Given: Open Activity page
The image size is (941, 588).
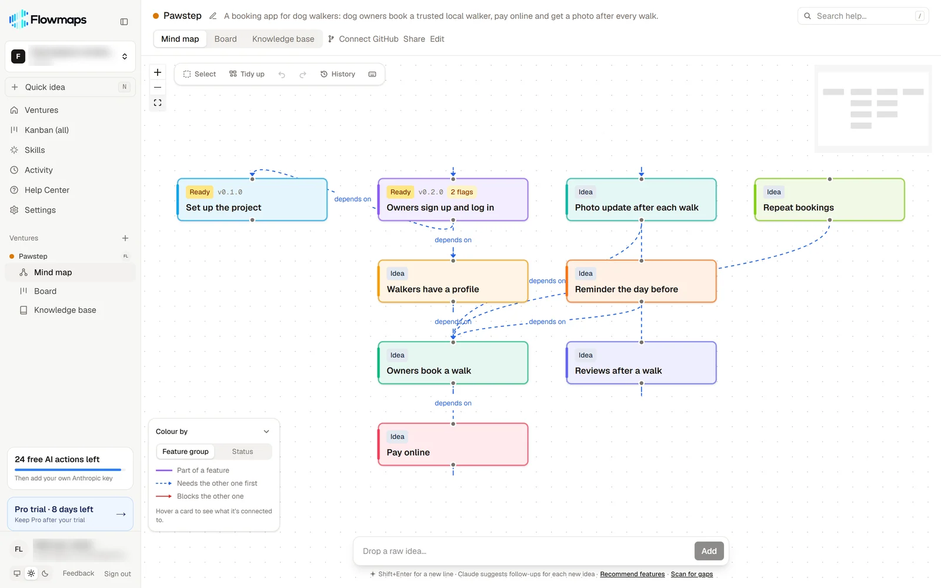Looking at the screenshot, I should [x=70, y=170].
